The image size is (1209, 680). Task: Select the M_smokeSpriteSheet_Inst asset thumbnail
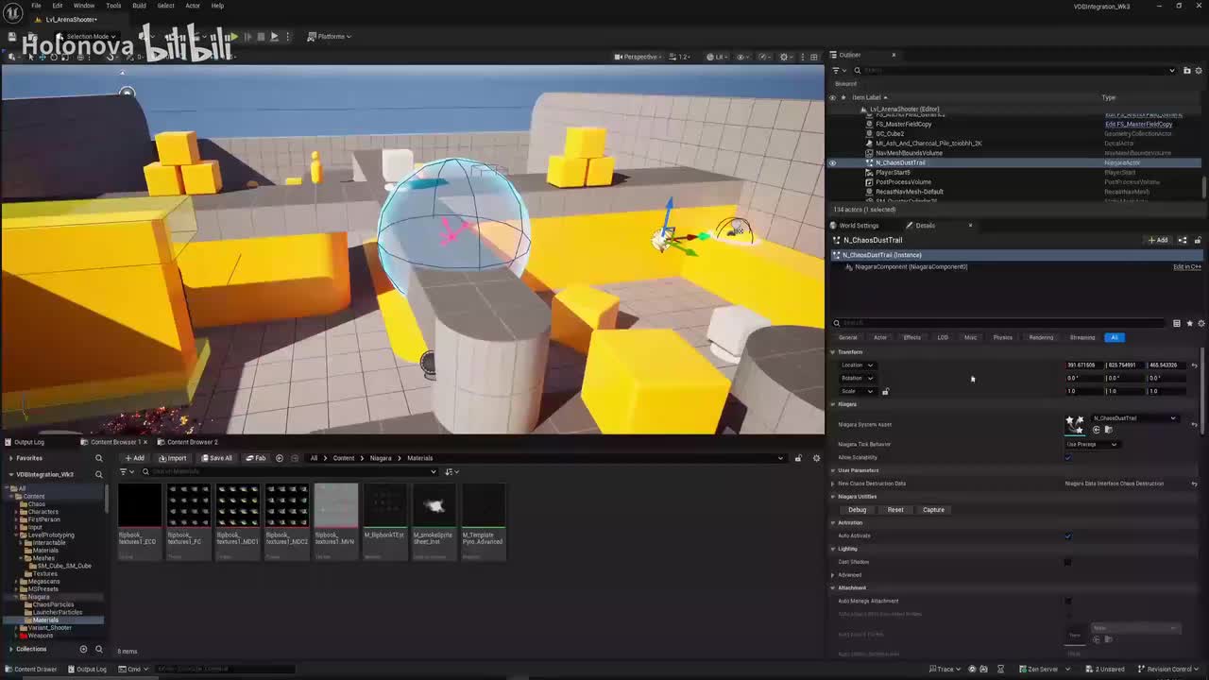point(434,506)
